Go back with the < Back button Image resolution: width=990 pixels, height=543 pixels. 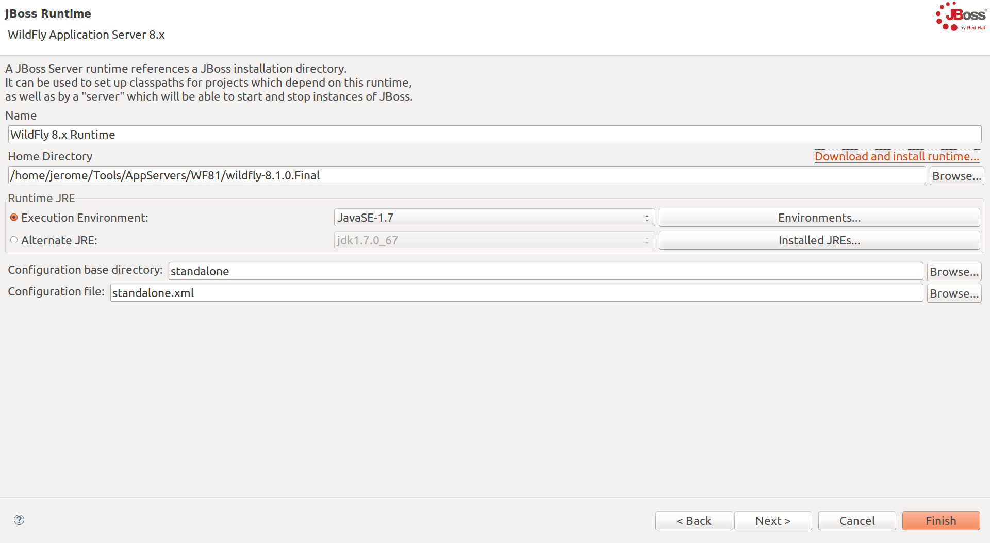694,521
